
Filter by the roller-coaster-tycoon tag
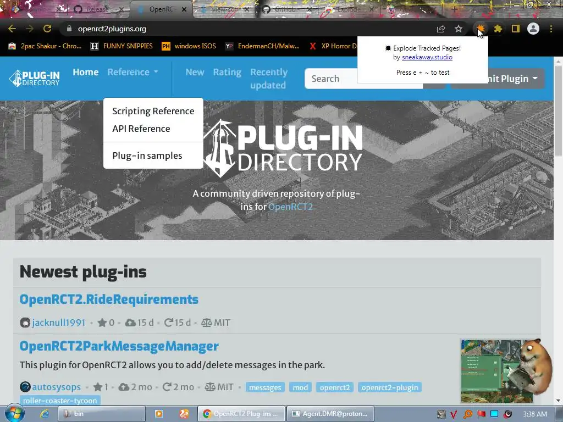60,401
